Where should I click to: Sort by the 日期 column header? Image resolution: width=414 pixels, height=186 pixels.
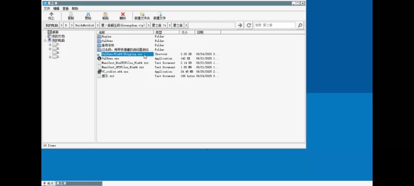pyautogui.click(x=208, y=32)
